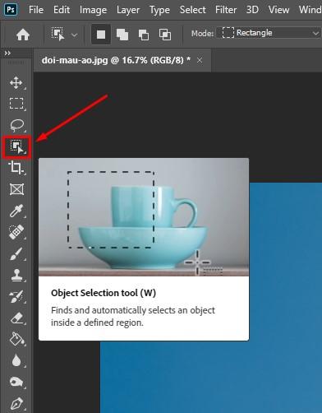Screen dimensions: 322x413
Task: Open the Type menu
Action: point(159,10)
